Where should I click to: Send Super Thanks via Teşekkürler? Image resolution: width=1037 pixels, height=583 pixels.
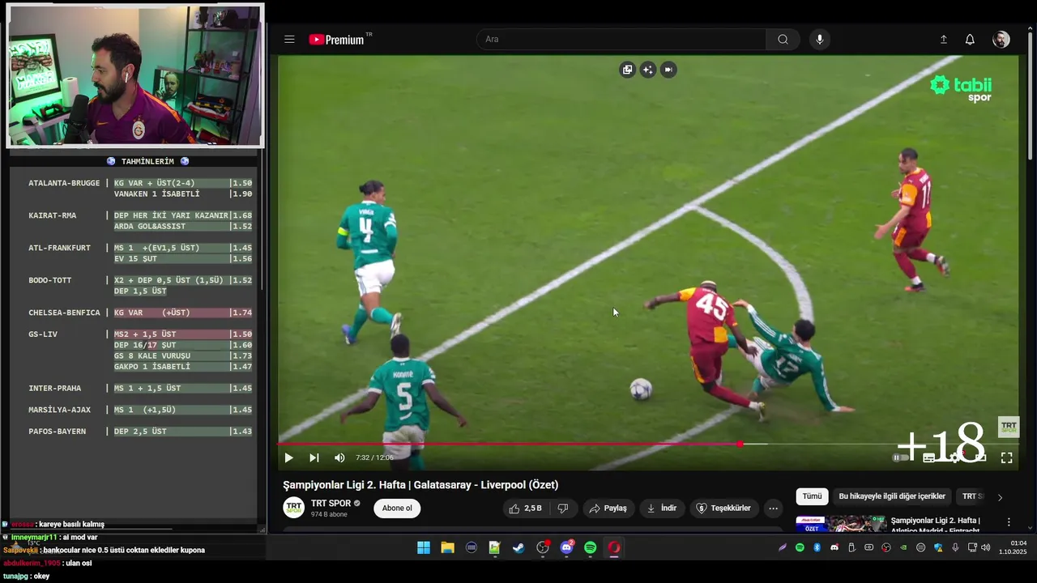click(723, 509)
